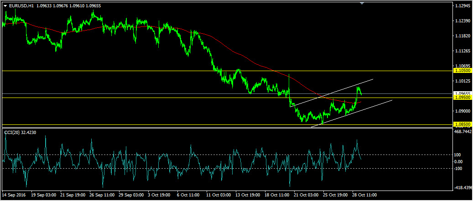Click the 1.11820 price axis value
Image resolution: width=473 pixels, height=201 pixels.
[x=463, y=36]
